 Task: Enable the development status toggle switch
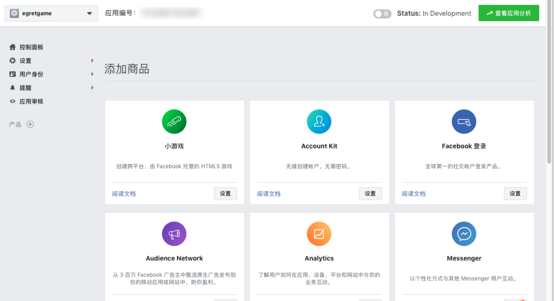click(382, 14)
